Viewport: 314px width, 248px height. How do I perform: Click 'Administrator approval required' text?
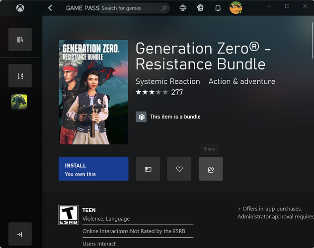[276, 217]
